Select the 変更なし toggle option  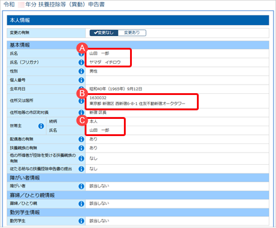tap(104, 32)
